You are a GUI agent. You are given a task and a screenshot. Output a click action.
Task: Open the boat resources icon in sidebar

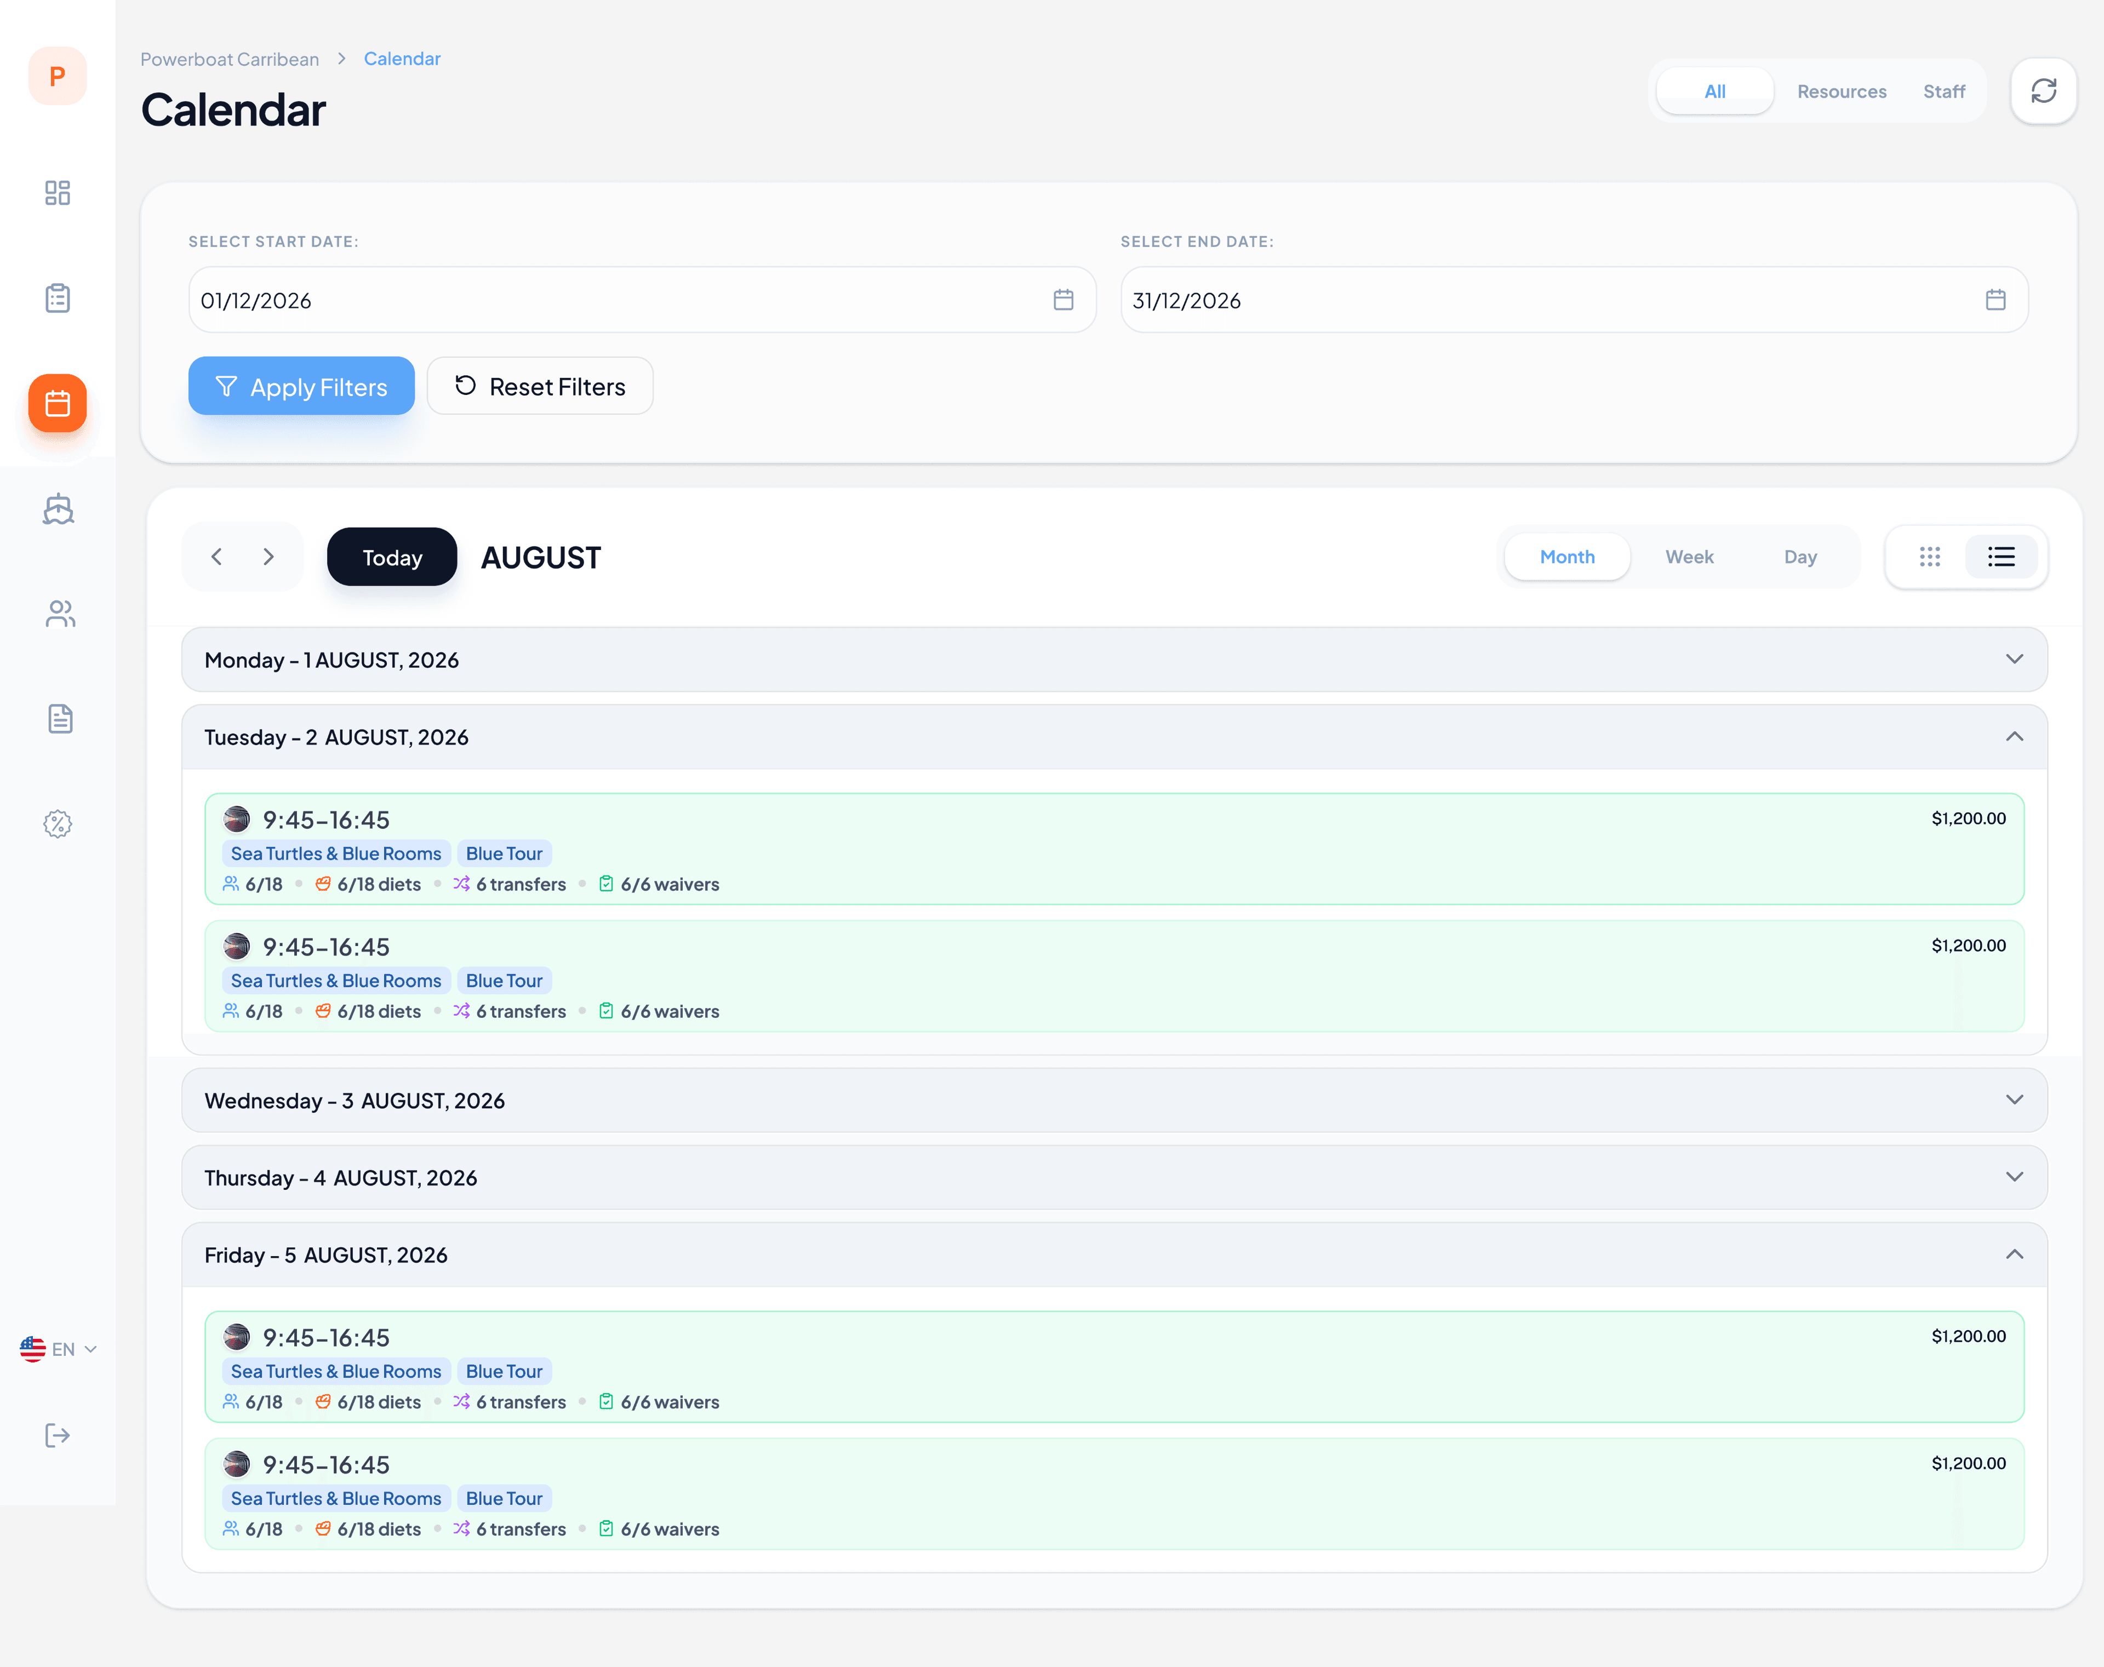(x=58, y=508)
